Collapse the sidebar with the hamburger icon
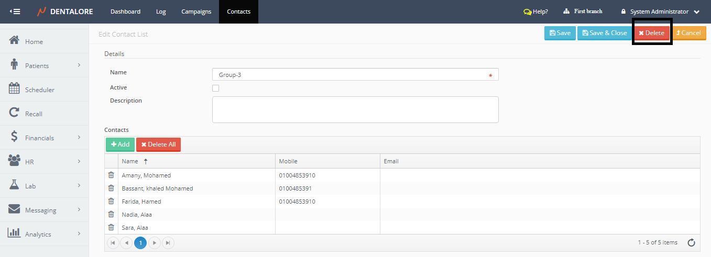The image size is (711, 257). point(15,12)
